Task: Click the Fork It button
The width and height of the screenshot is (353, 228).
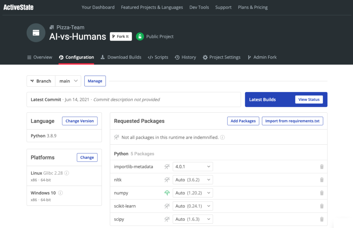Action: click(121, 37)
